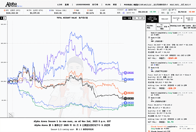Open the Positions tab

point(177,18)
